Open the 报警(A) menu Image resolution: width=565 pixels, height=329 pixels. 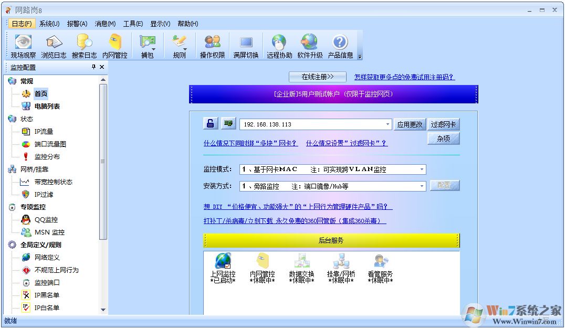tap(77, 23)
